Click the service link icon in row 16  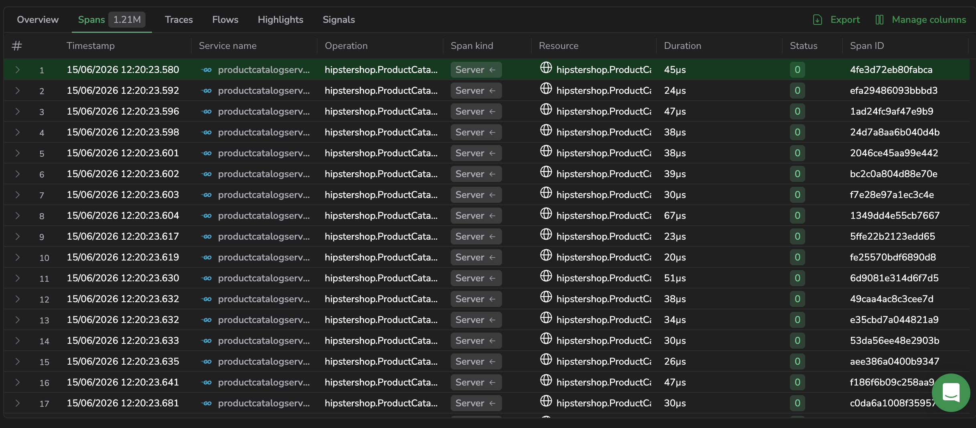pyautogui.click(x=207, y=383)
